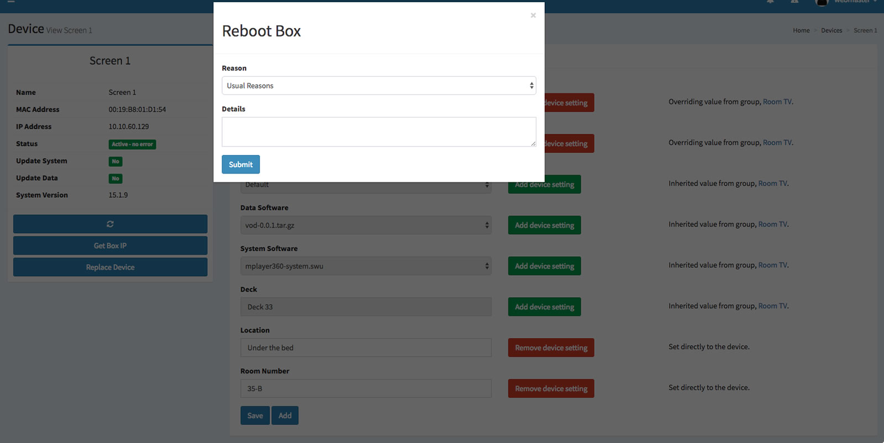
Task: Click into the Details text area
Action: tap(378, 131)
